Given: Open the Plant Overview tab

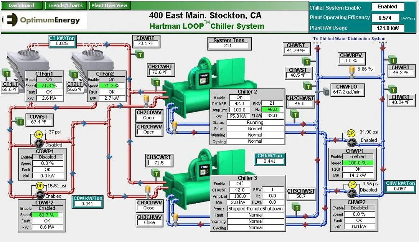Looking at the screenshot, I should [x=109, y=6].
